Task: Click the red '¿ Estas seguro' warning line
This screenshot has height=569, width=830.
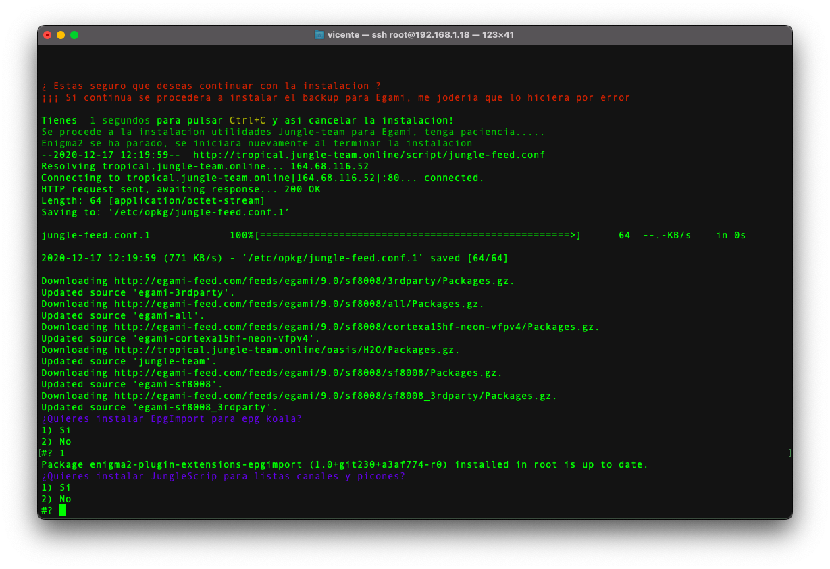Action: [x=211, y=86]
